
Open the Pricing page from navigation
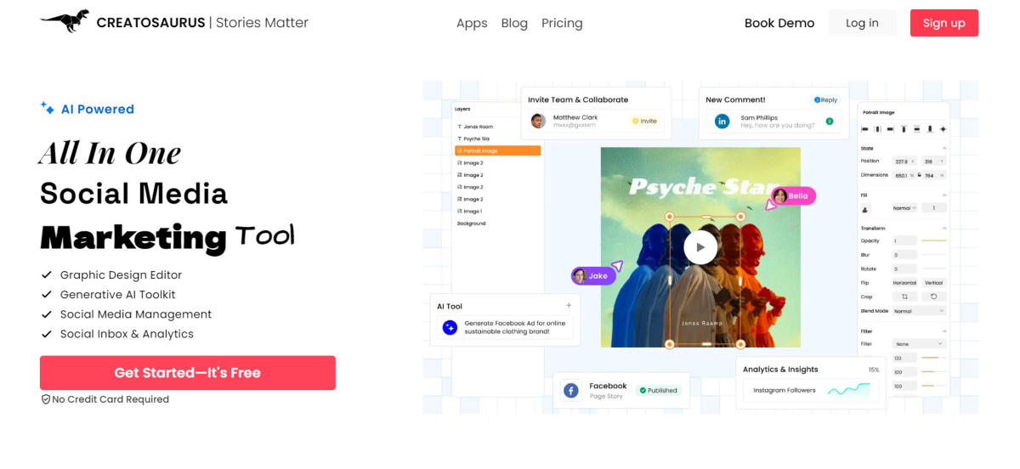click(562, 23)
